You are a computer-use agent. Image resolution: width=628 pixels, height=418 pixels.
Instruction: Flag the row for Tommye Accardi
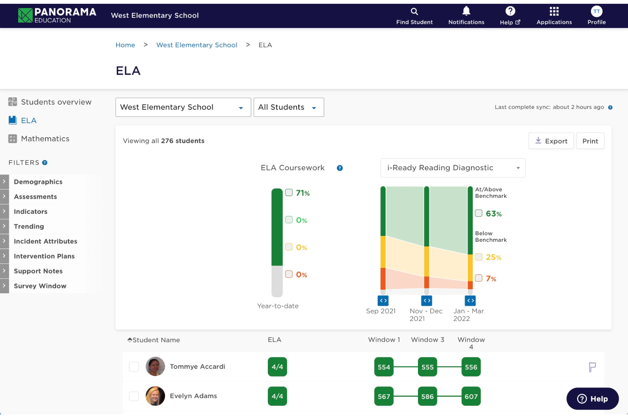pos(593,367)
